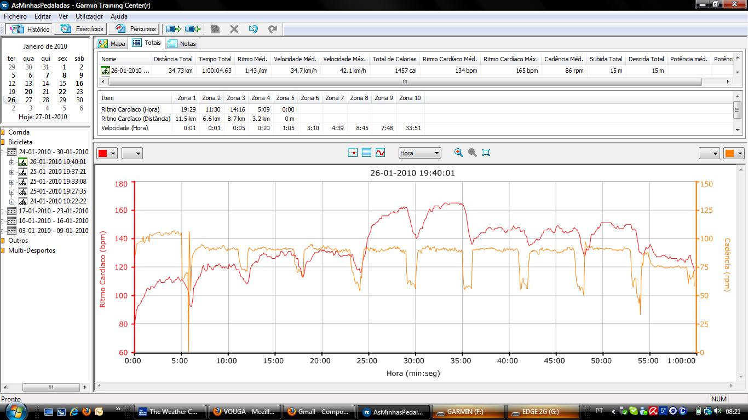
Task: Click the Corrida category marker
Action: [x=3, y=132]
